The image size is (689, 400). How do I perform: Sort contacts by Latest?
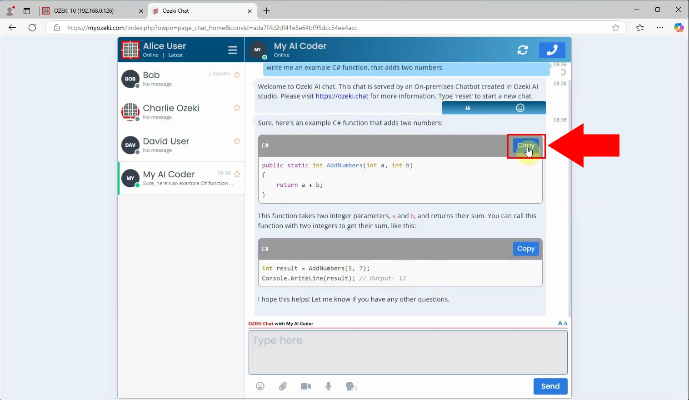175,55
